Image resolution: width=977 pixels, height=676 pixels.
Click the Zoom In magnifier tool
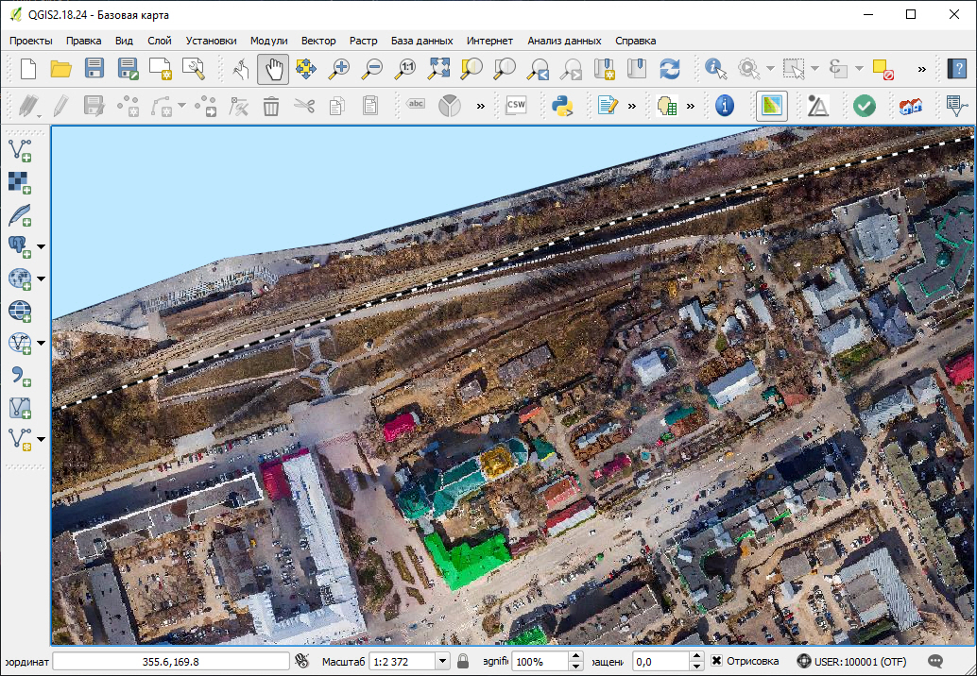pos(338,68)
